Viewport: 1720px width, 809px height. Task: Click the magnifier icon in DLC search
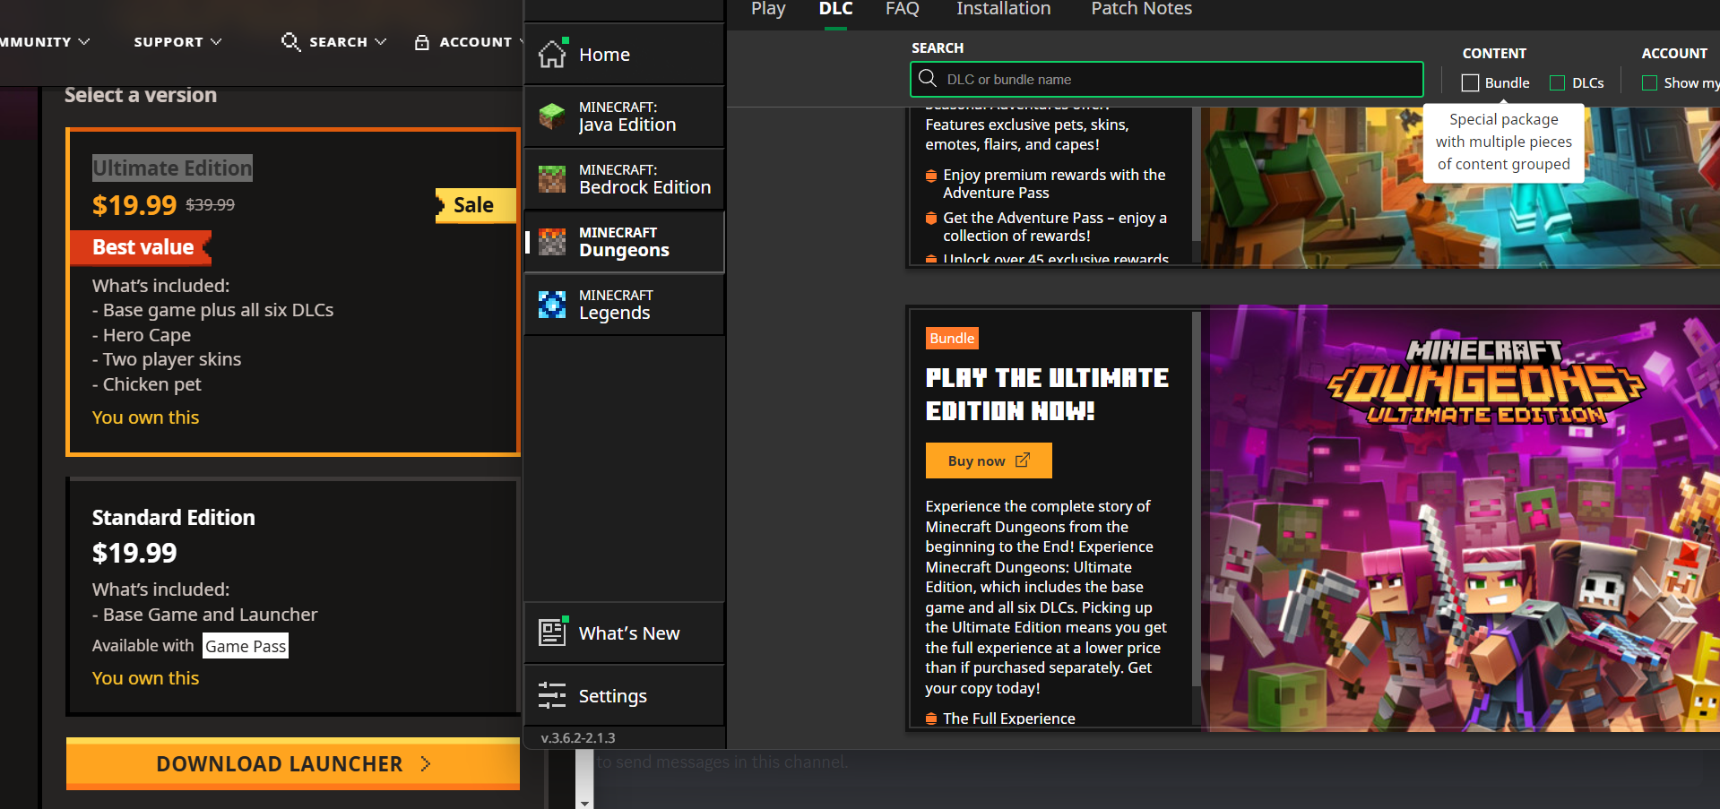(928, 79)
